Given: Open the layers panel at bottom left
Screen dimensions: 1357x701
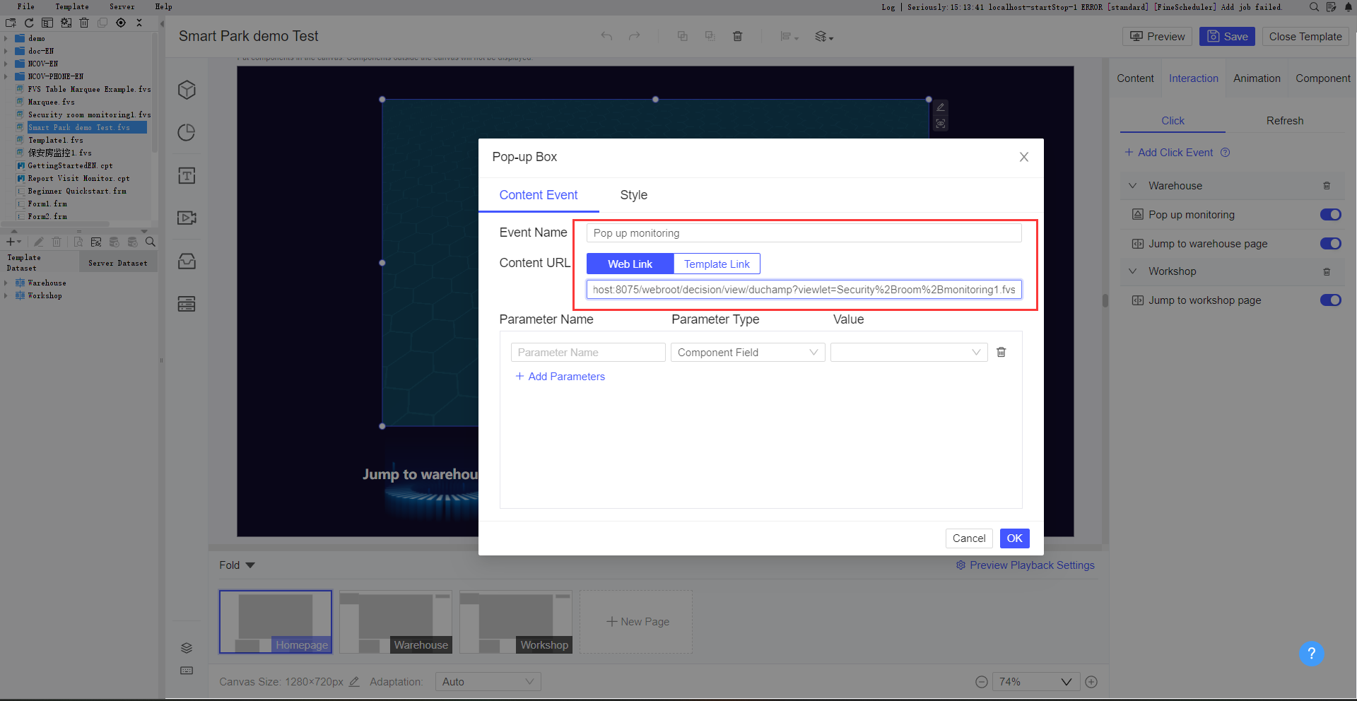Looking at the screenshot, I should click(187, 647).
